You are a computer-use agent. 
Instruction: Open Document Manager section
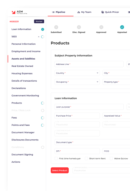point(23,132)
